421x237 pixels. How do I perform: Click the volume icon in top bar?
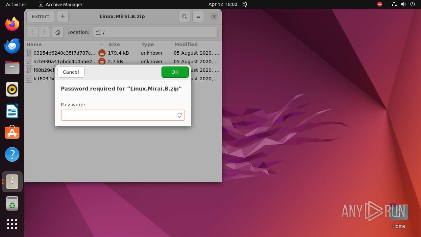pos(404,4)
